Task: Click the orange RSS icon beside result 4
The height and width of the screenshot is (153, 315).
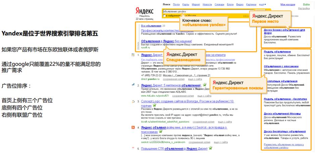Action: tap(133, 127)
